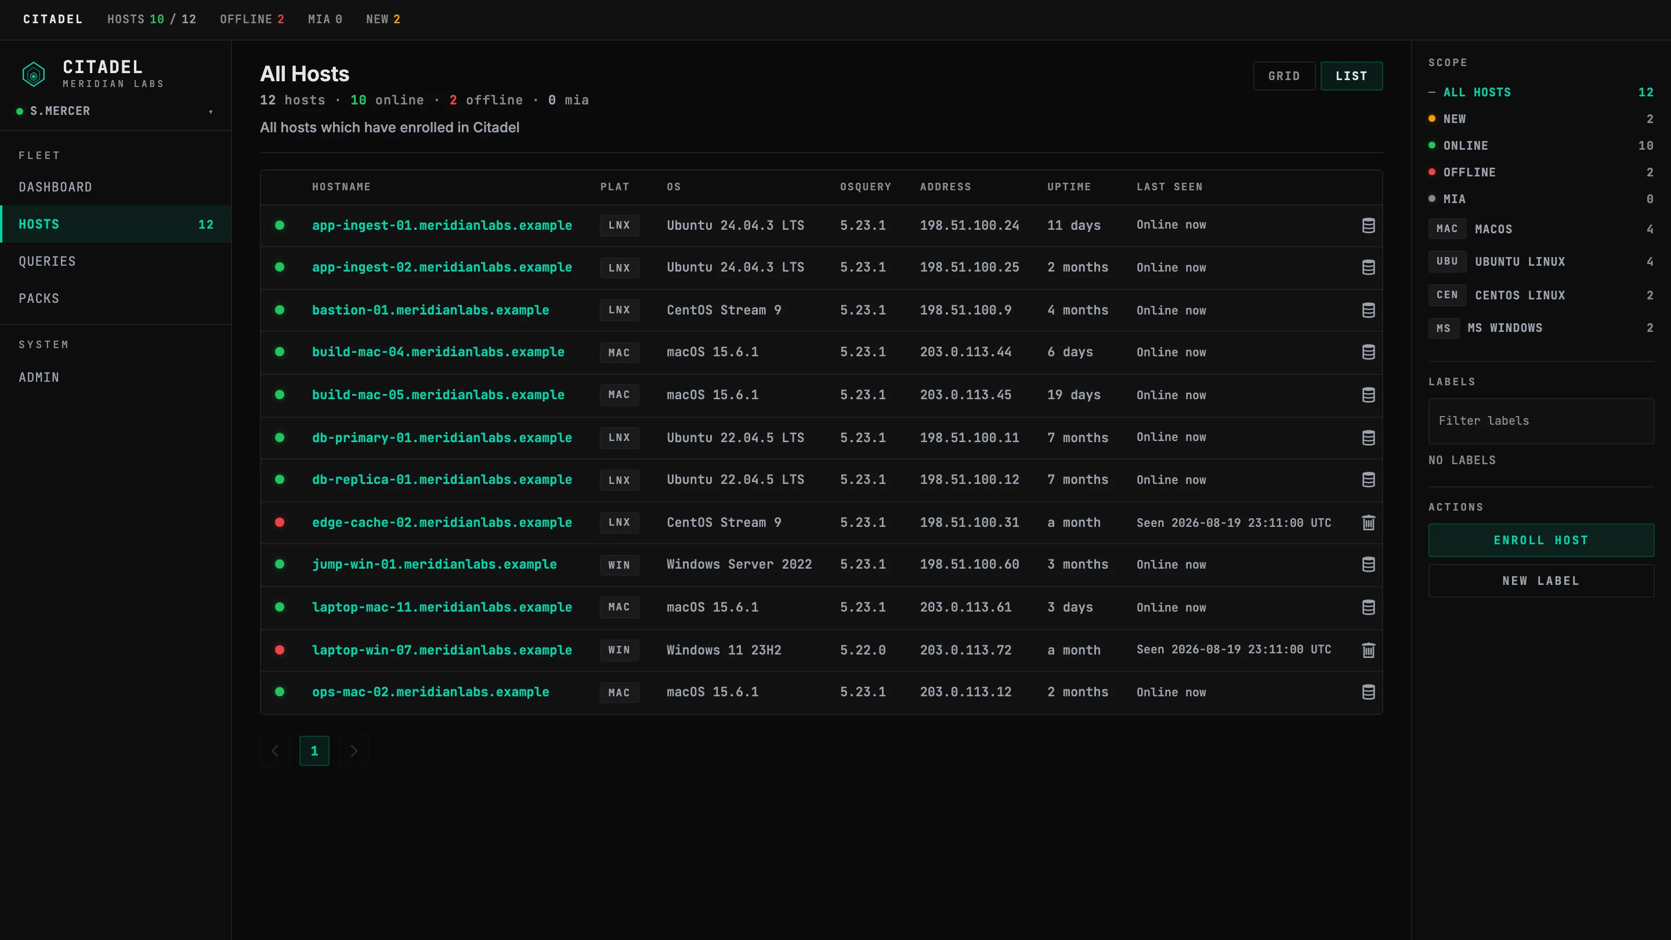This screenshot has width=1671, height=940.
Task: Open db-primary-01.meridianlabs.example host link
Action: [442, 438]
